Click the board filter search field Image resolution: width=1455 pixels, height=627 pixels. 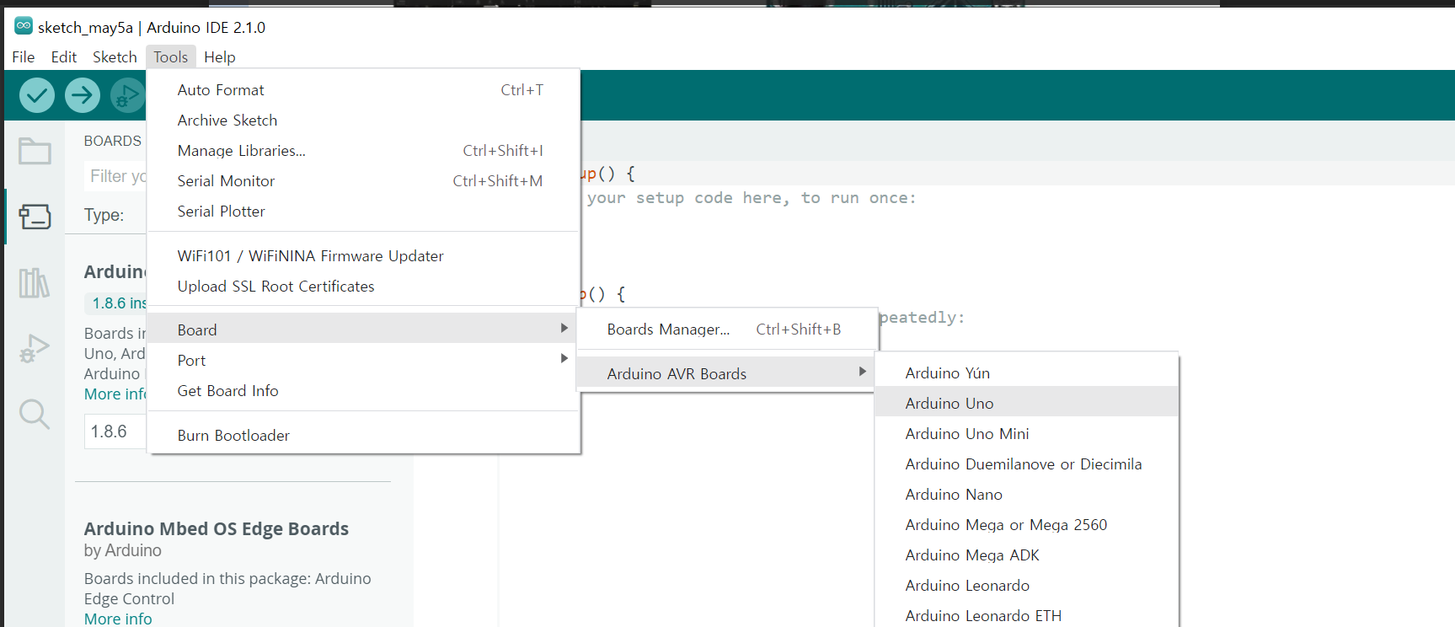point(115,176)
